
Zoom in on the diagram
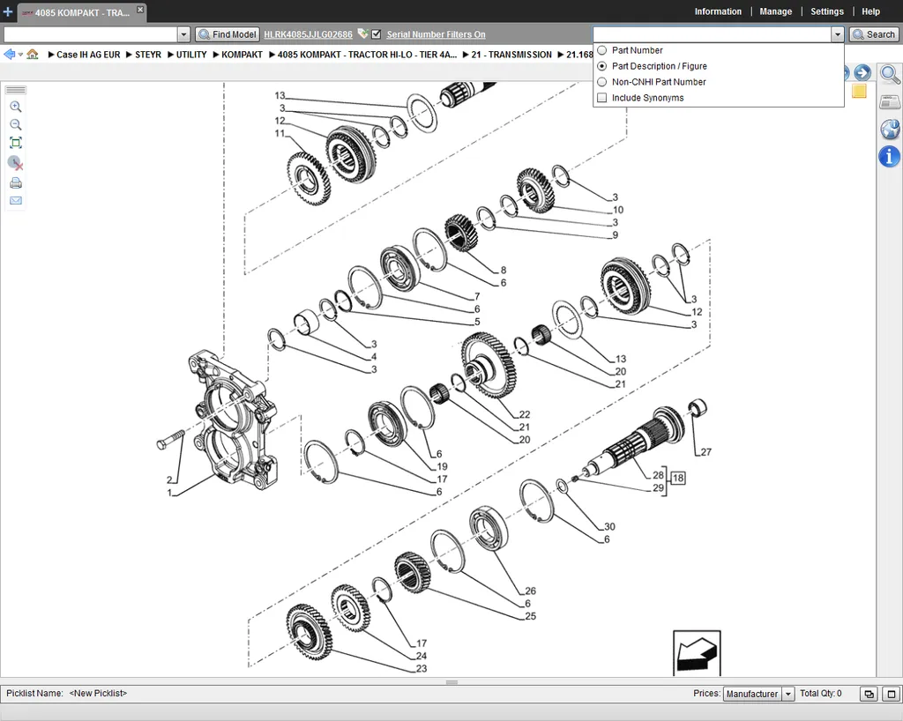pyautogui.click(x=16, y=107)
